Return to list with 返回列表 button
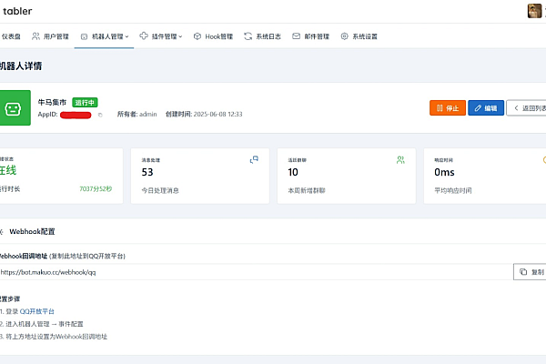546x364 pixels. (x=526, y=108)
